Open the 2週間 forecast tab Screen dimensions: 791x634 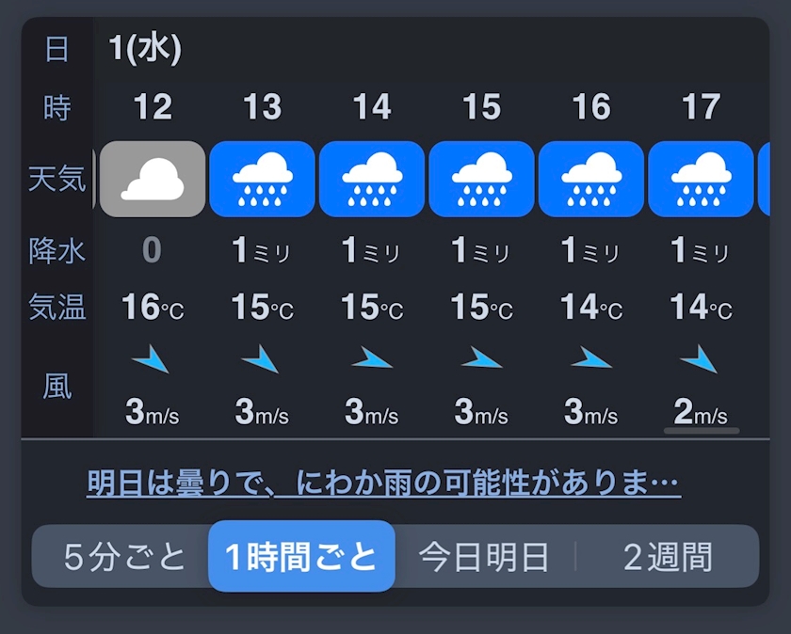click(668, 557)
